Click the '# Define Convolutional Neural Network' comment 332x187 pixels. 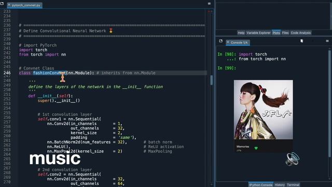pos(62,31)
